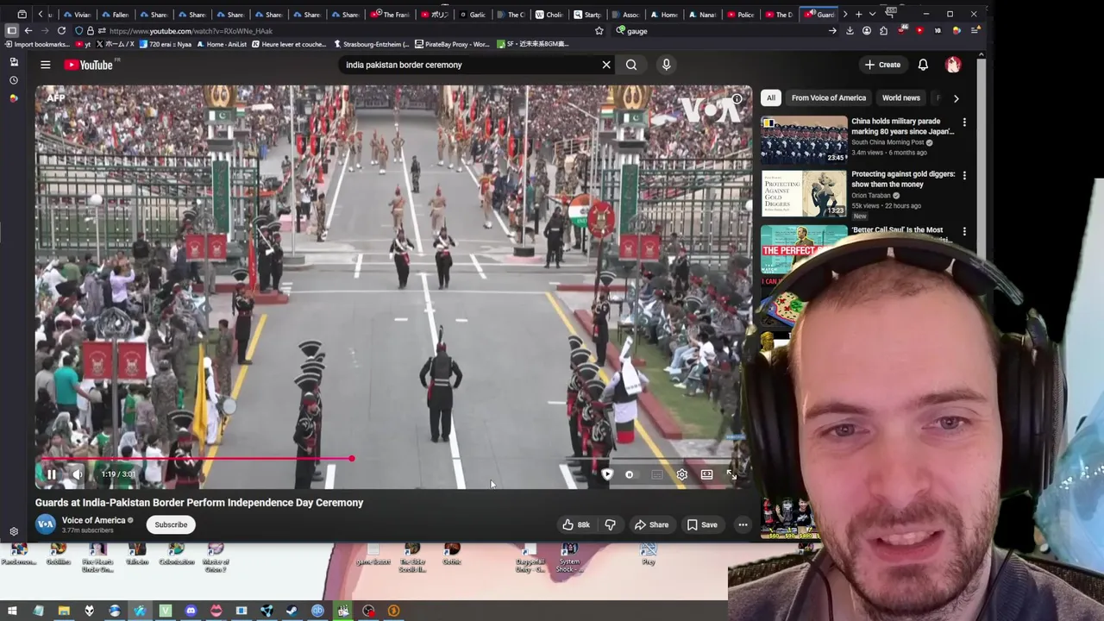Reload the current page
The image size is (1104, 621).
tap(61, 31)
